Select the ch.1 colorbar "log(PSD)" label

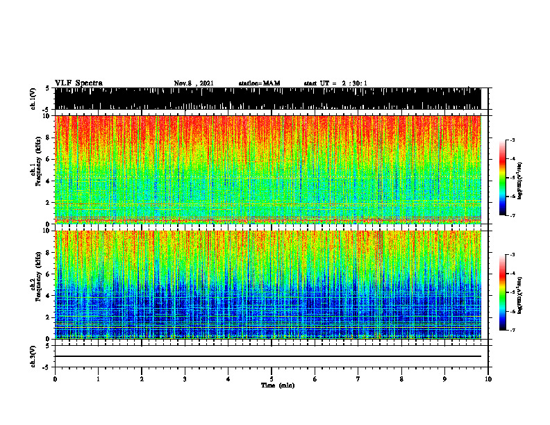click(520, 181)
